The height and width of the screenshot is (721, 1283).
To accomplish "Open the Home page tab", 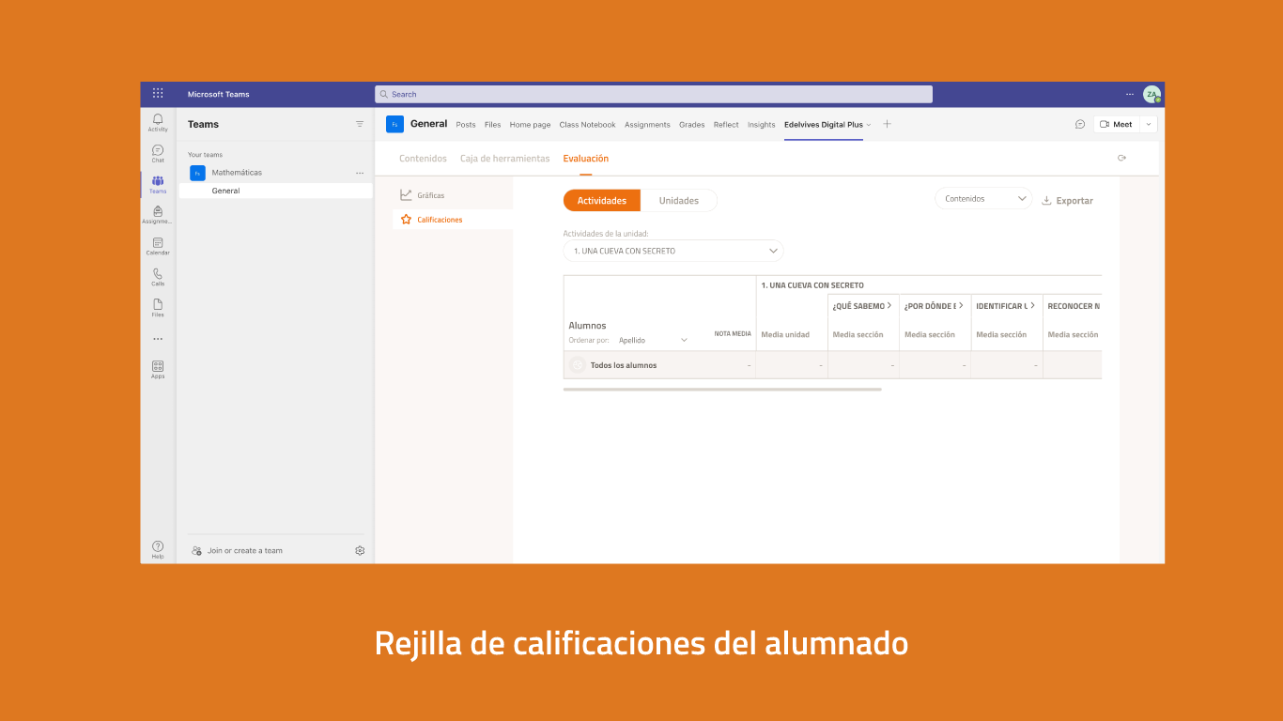I will point(530,125).
